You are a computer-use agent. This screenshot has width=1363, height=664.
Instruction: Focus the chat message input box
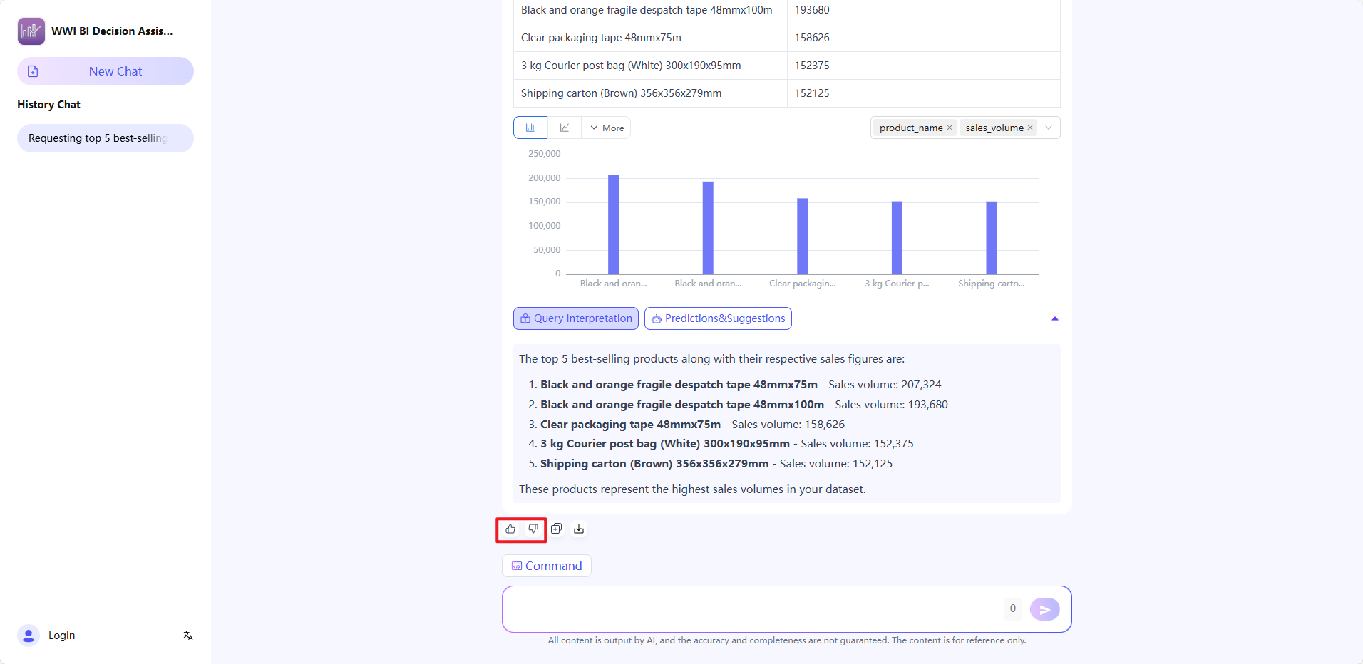[x=749, y=609]
